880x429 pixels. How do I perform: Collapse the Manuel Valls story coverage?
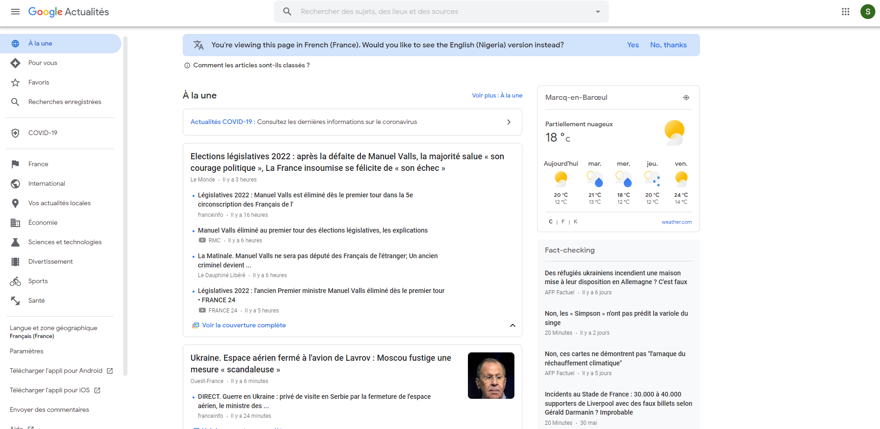513,325
